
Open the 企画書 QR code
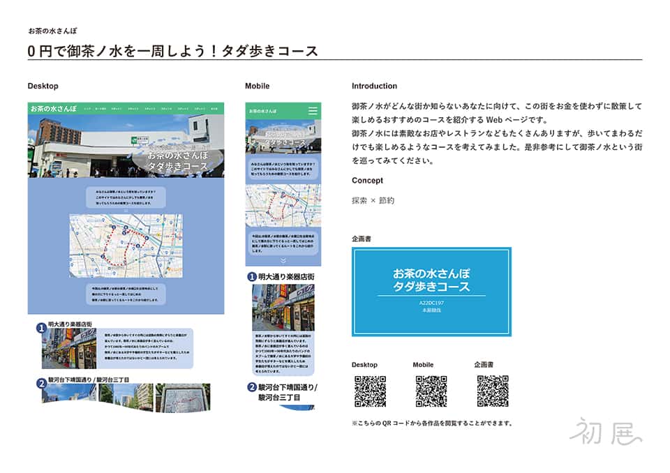493,391
